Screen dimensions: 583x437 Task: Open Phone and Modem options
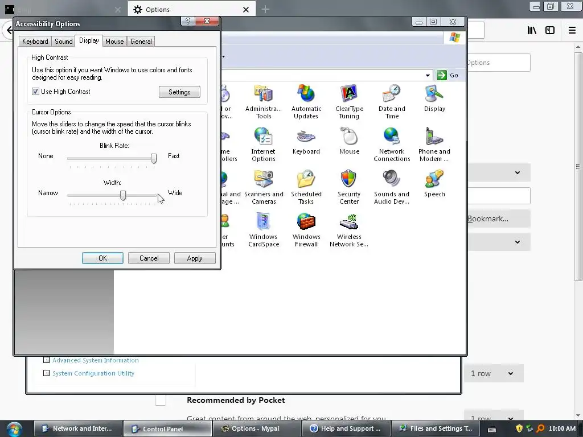coord(434,144)
